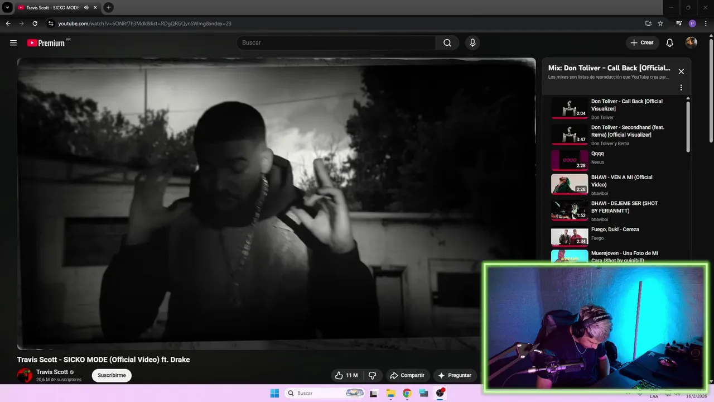Click the playlist panel scrollbar thumb
Image resolution: width=714 pixels, height=402 pixels.
click(688, 126)
